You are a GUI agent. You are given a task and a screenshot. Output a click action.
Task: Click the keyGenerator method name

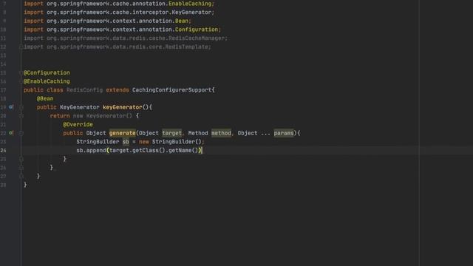pyautogui.click(x=122, y=107)
